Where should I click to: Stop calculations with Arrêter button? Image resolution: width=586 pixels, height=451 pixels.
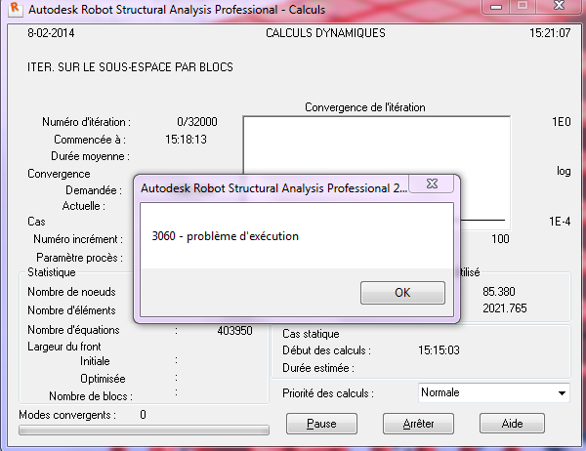(x=418, y=424)
